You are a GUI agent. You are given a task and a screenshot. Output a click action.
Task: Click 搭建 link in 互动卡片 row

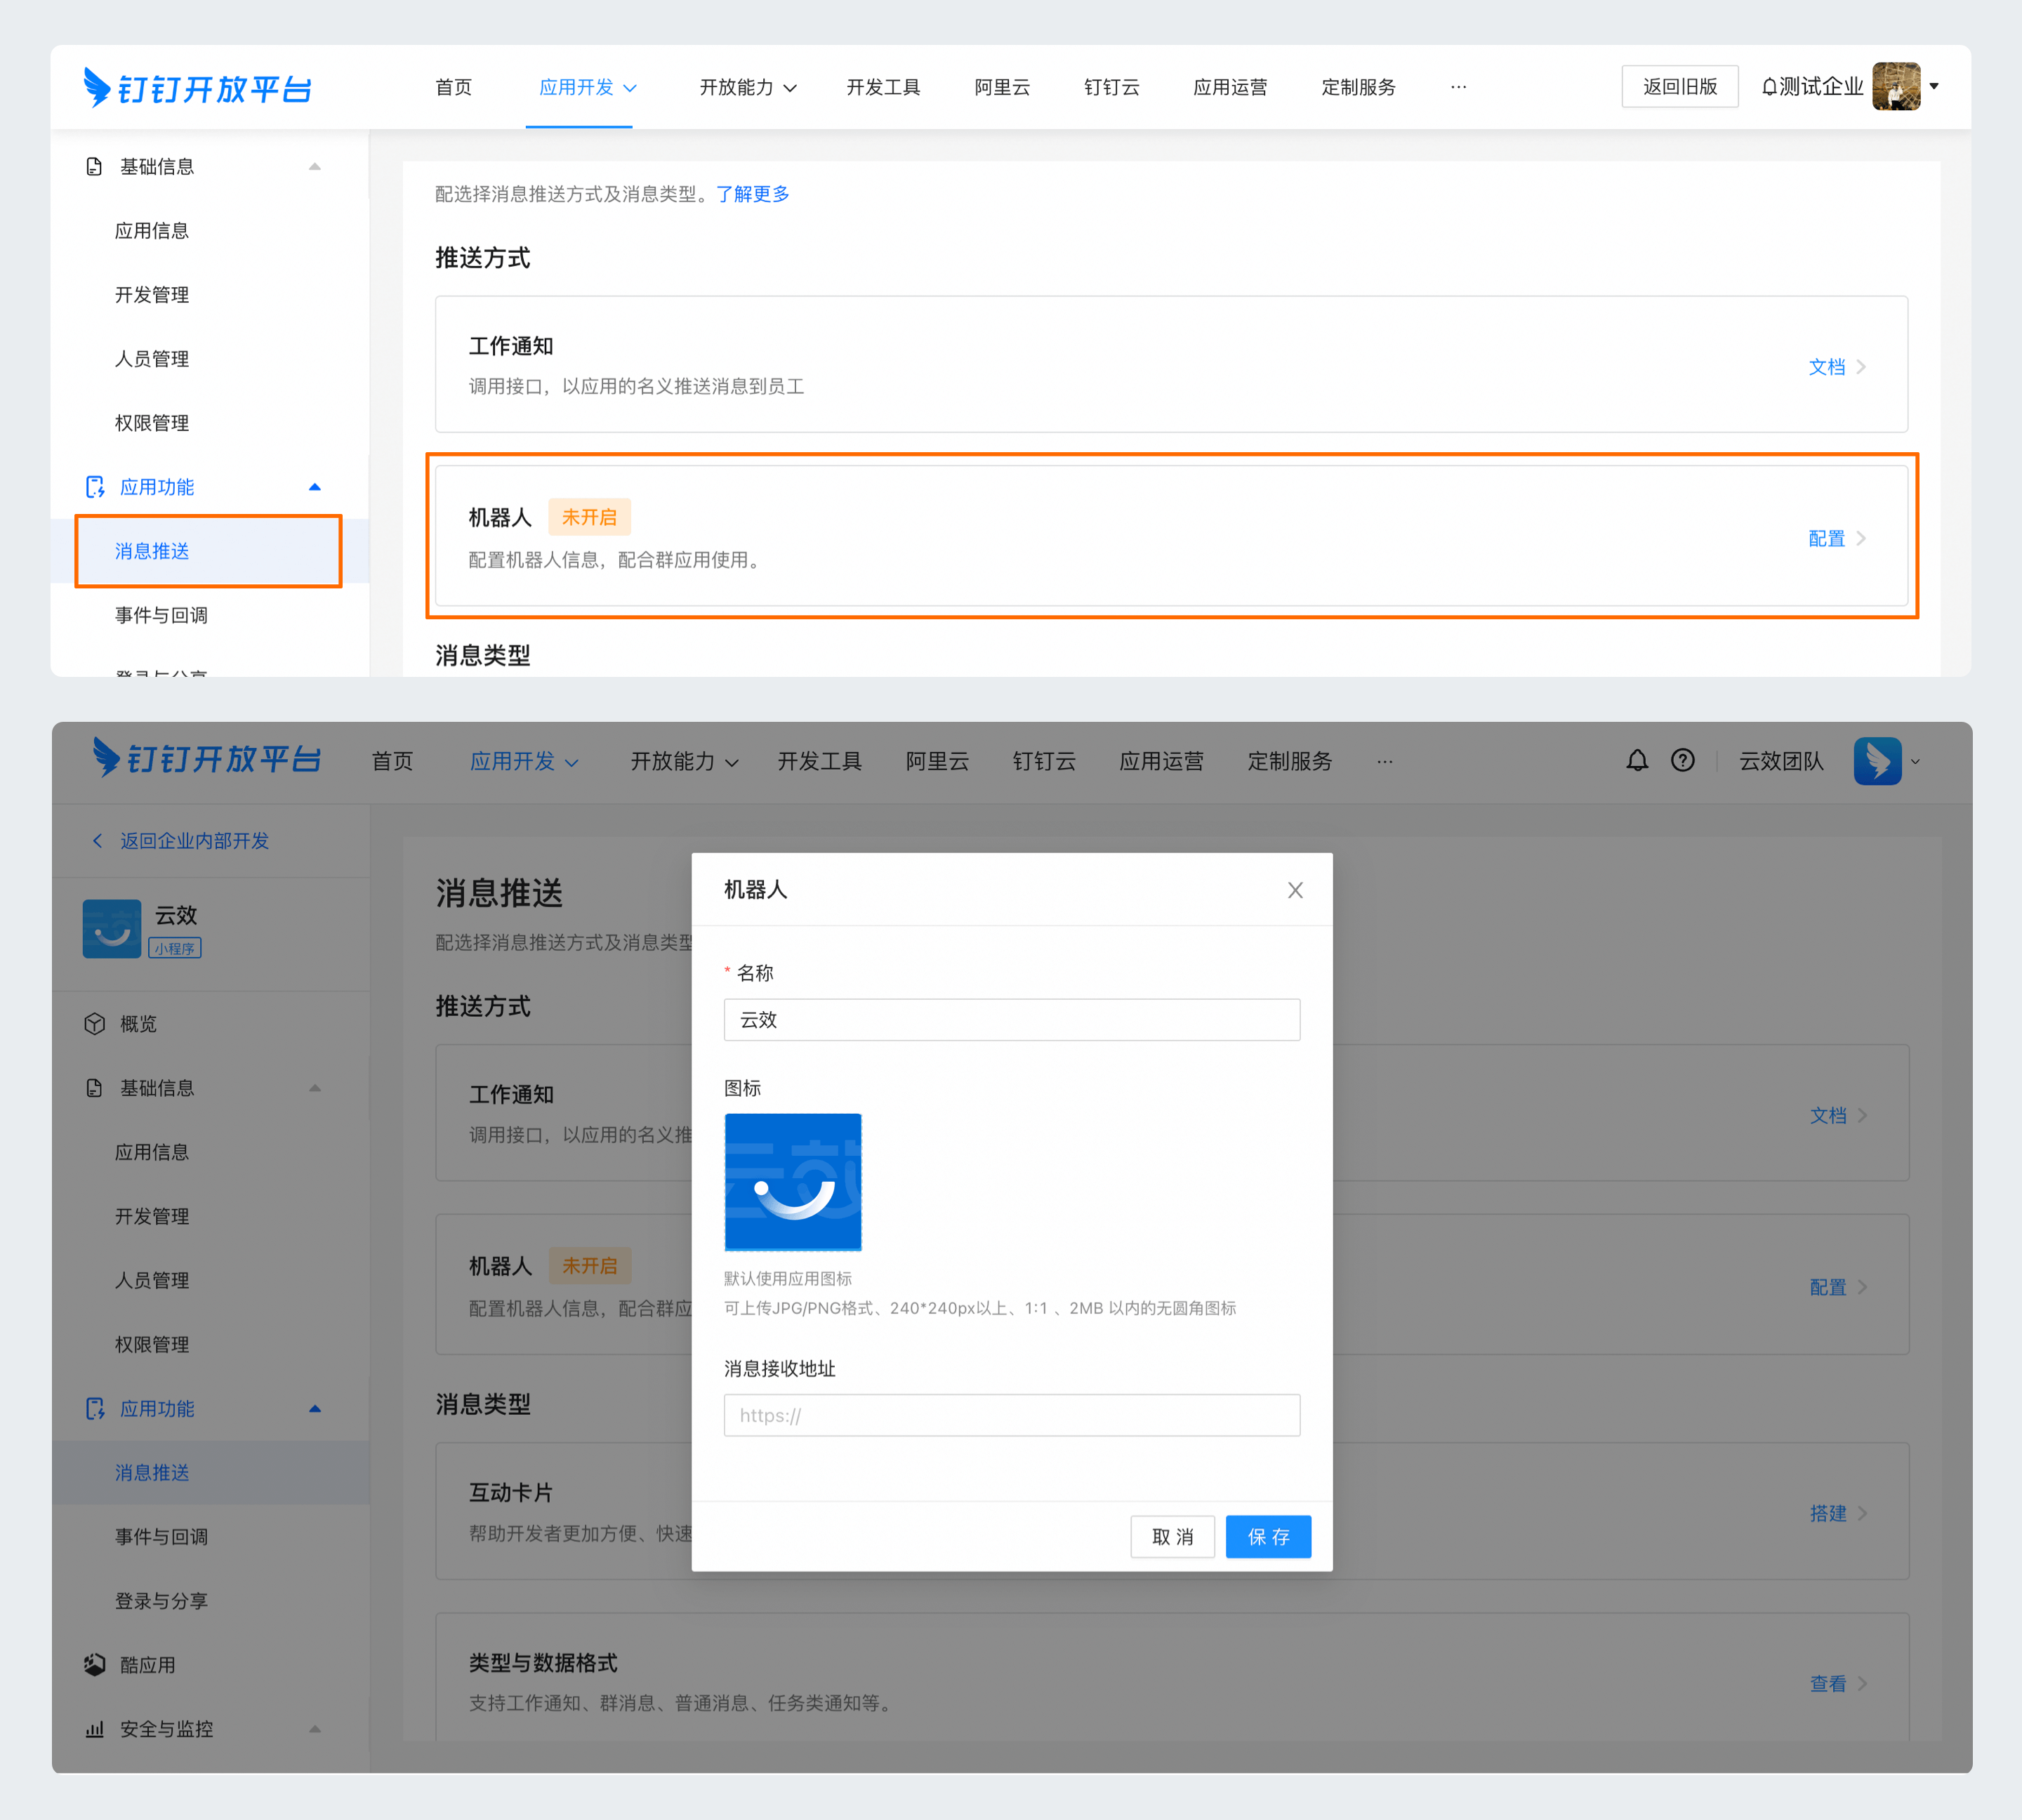coord(1828,1513)
